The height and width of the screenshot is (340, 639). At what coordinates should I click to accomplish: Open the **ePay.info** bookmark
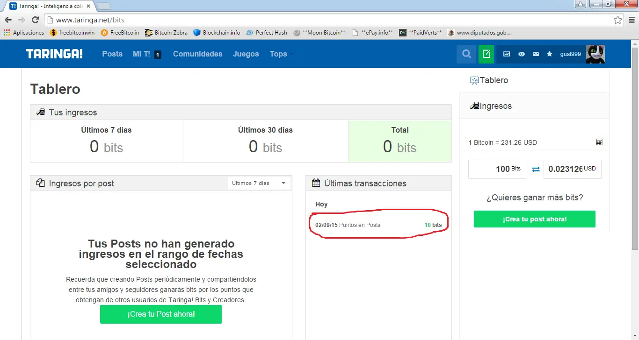click(x=372, y=33)
